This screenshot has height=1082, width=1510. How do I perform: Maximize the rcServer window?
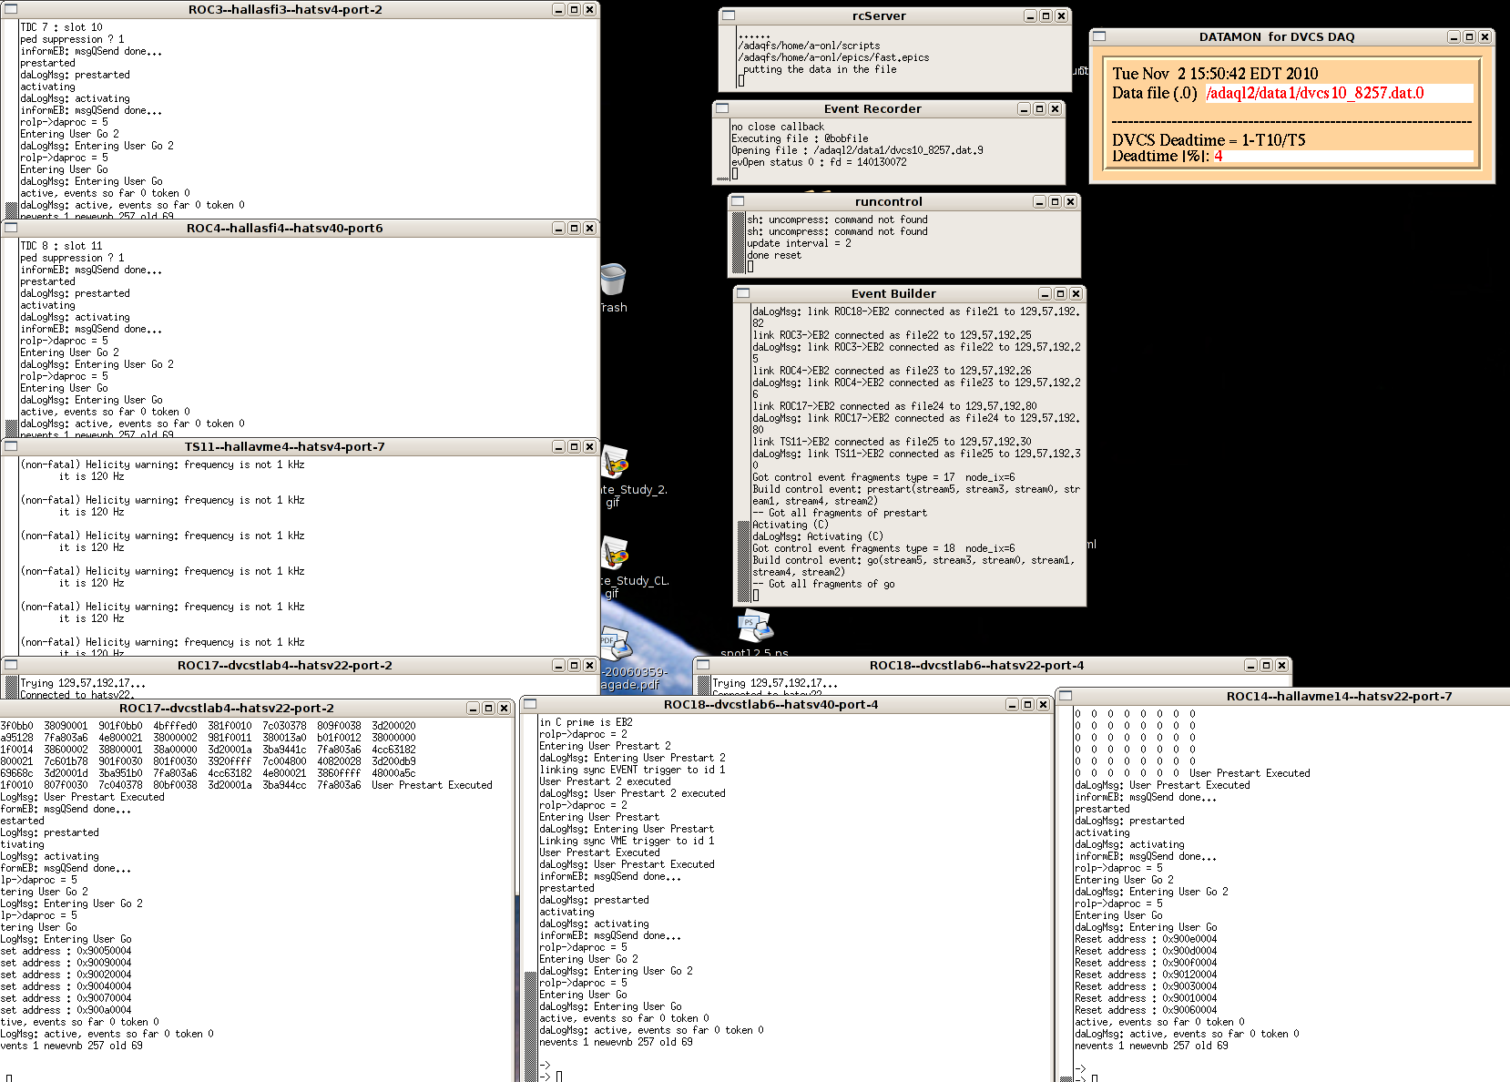pyautogui.click(x=1046, y=15)
